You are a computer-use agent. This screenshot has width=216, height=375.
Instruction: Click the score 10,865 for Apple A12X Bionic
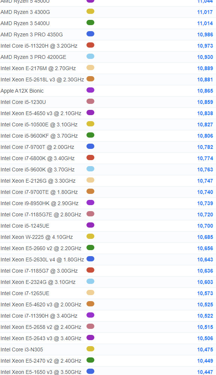click(x=205, y=91)
